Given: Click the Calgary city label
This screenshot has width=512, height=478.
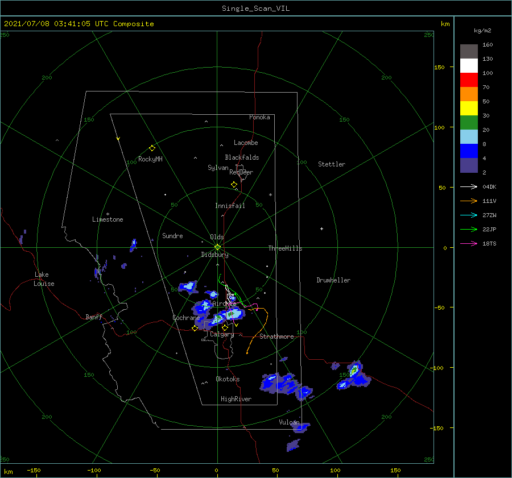Looking at the screenshot, I should tap(222, 334).
